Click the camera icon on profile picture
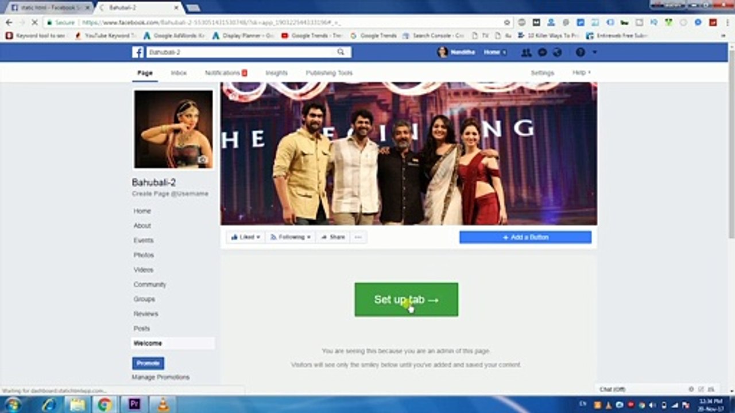735x413 pixels. pos(203,160)
